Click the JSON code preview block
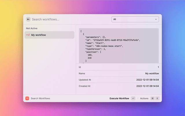The height and width of the screenshot is (116, 185). 119,46
